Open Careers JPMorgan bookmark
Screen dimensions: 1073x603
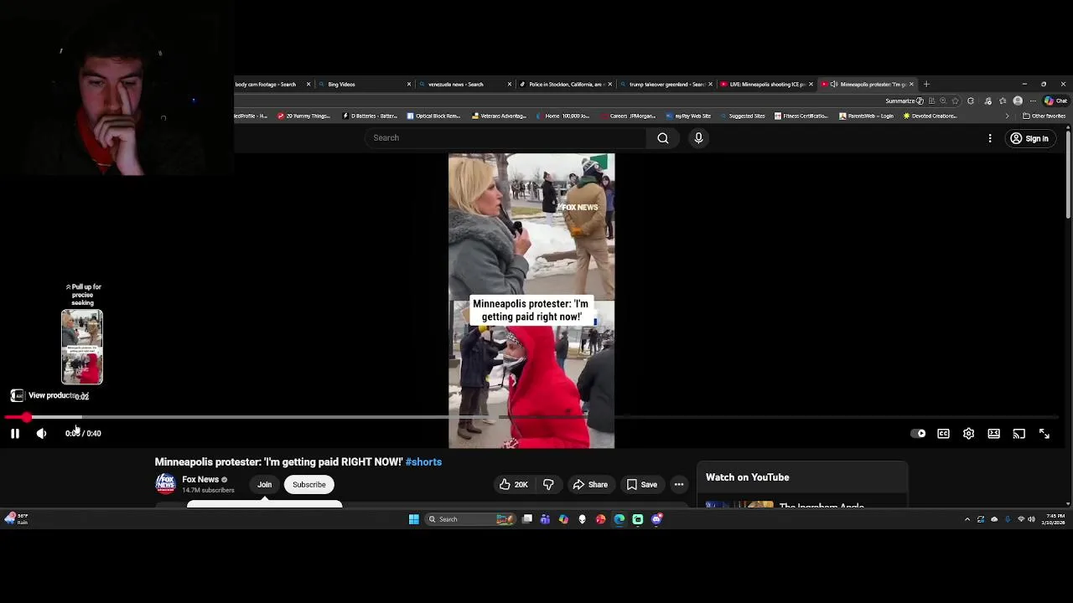point(627,116)
